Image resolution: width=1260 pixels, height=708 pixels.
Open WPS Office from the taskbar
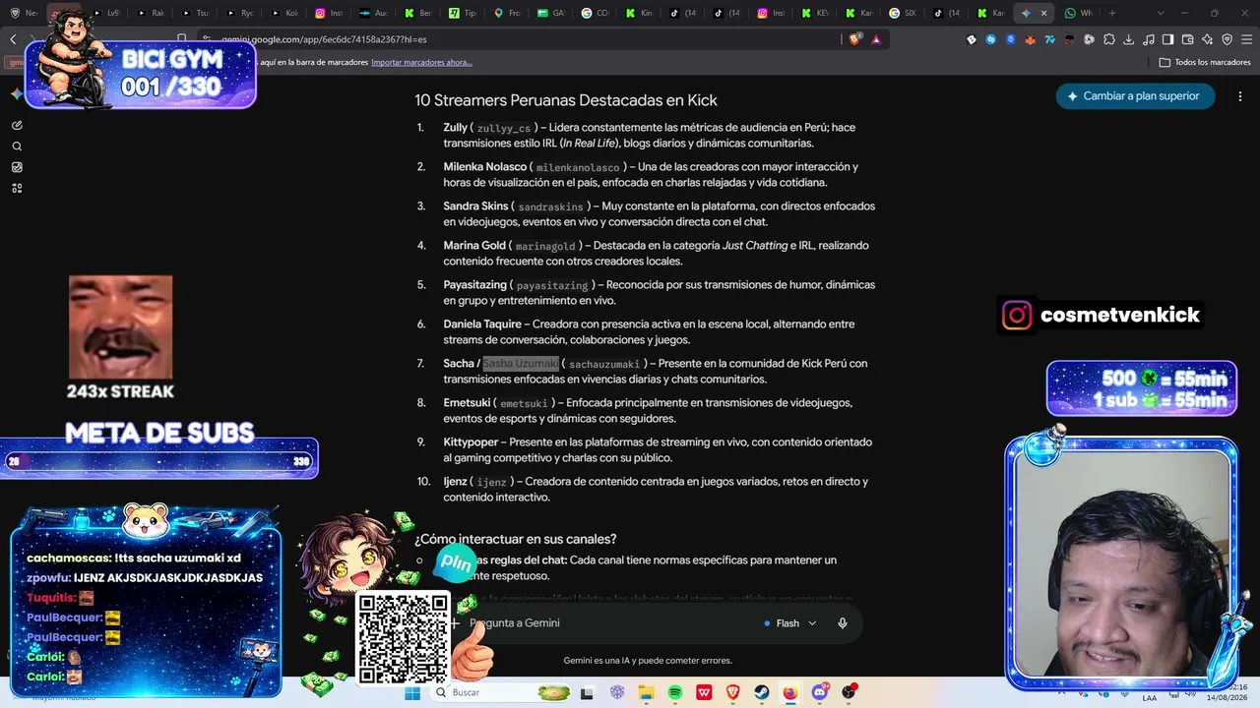pos(705,692)
